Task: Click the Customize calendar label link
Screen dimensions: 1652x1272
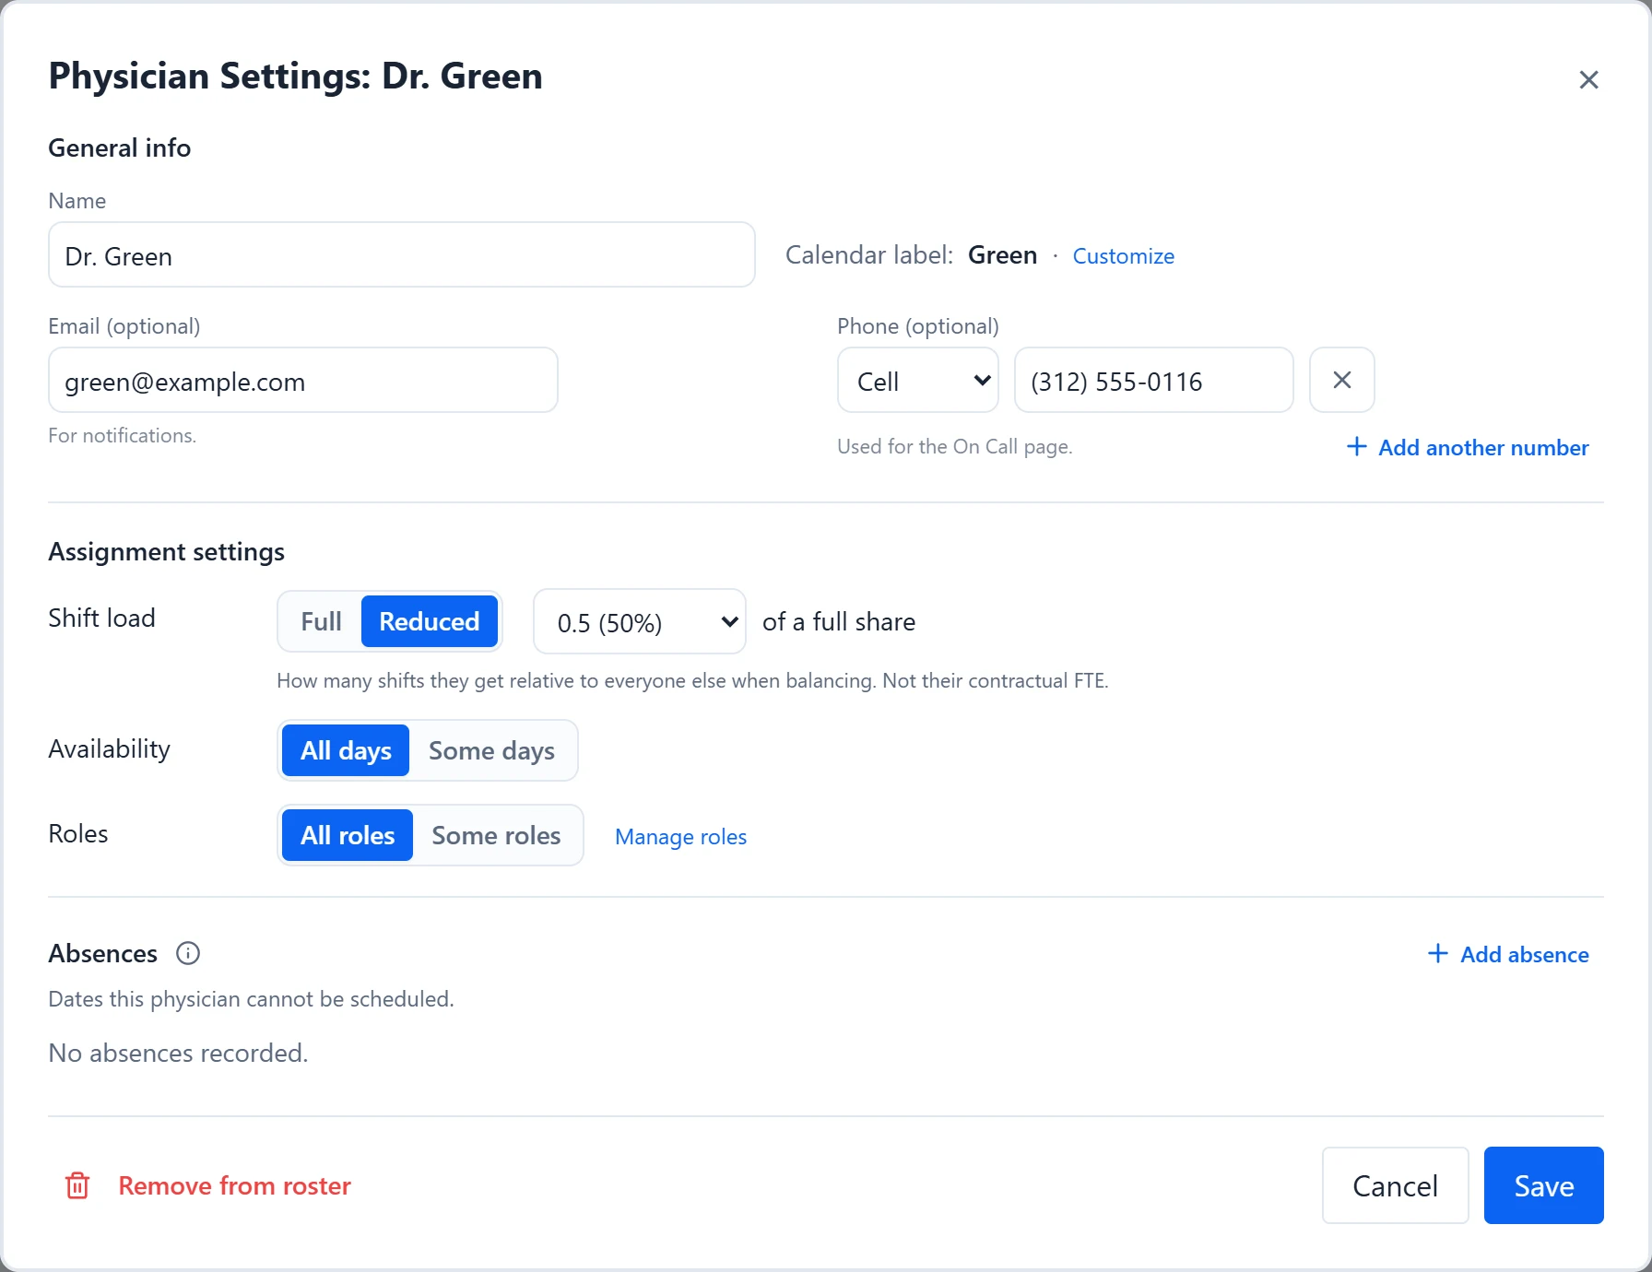Action: (1123, 255)
